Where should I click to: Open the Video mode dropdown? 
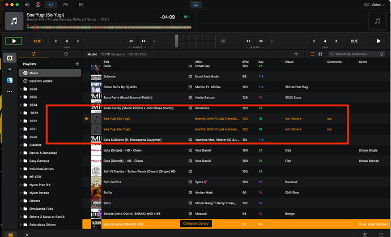point(375,5)
